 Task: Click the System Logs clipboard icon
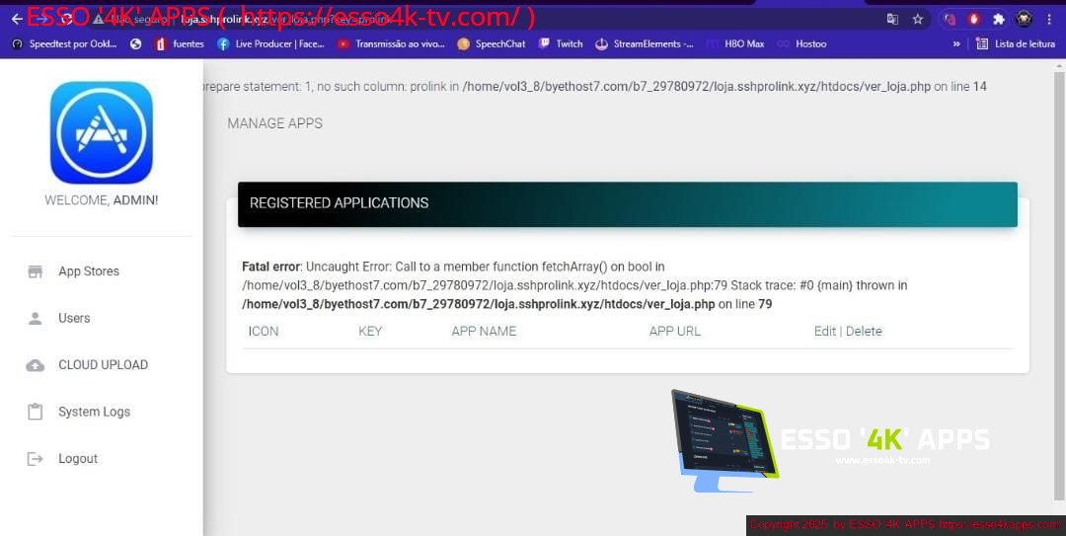(36, 412)
